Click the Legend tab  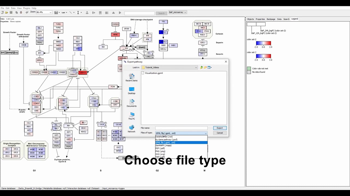pyautogui.click(x=295, y=19)
